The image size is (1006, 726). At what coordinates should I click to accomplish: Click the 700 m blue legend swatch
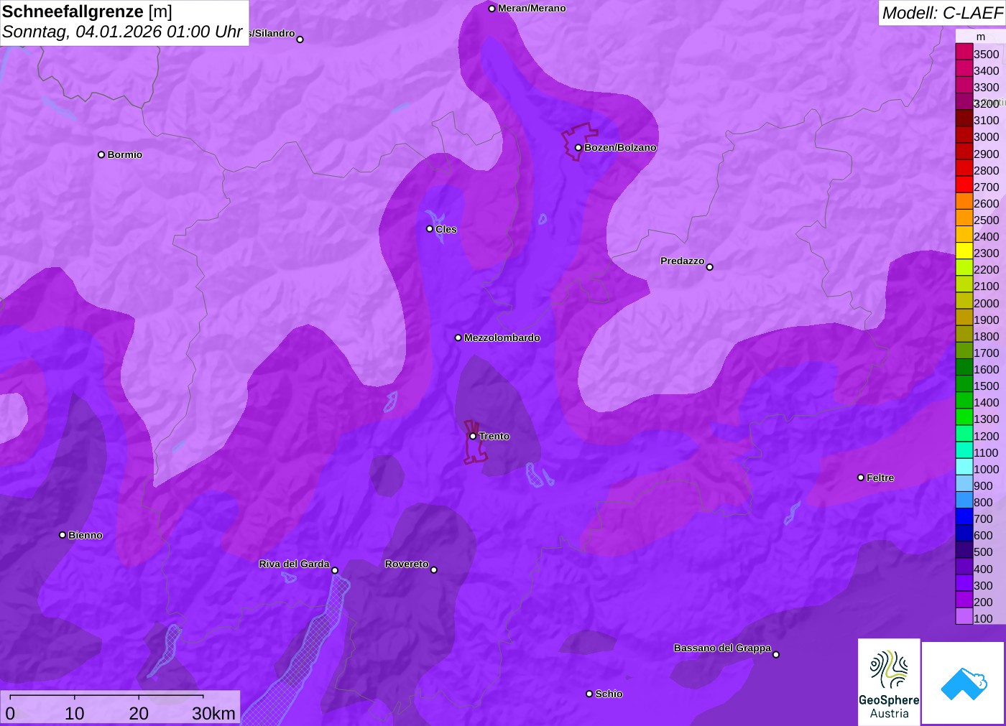964,516
